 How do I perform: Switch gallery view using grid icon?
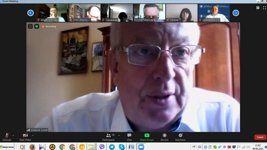(258, 8)
